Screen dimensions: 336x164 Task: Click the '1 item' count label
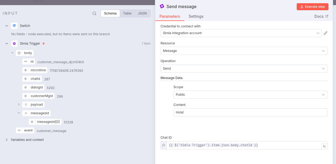(x=146, y=44)
